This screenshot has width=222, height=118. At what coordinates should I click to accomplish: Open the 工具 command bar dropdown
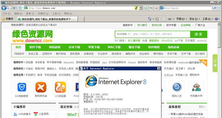point(208,19)
